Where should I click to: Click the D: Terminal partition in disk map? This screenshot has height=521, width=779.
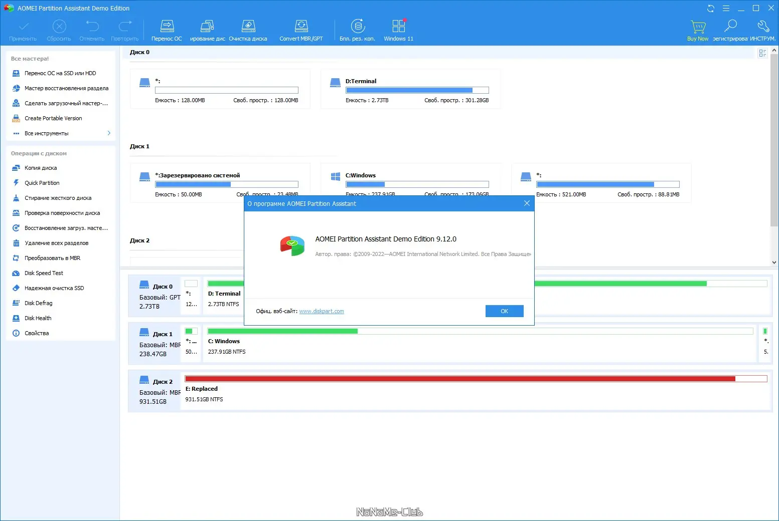coord(224,296)
